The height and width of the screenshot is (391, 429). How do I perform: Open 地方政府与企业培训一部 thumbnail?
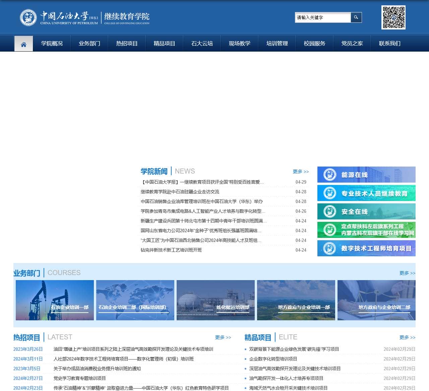[296, 300]
